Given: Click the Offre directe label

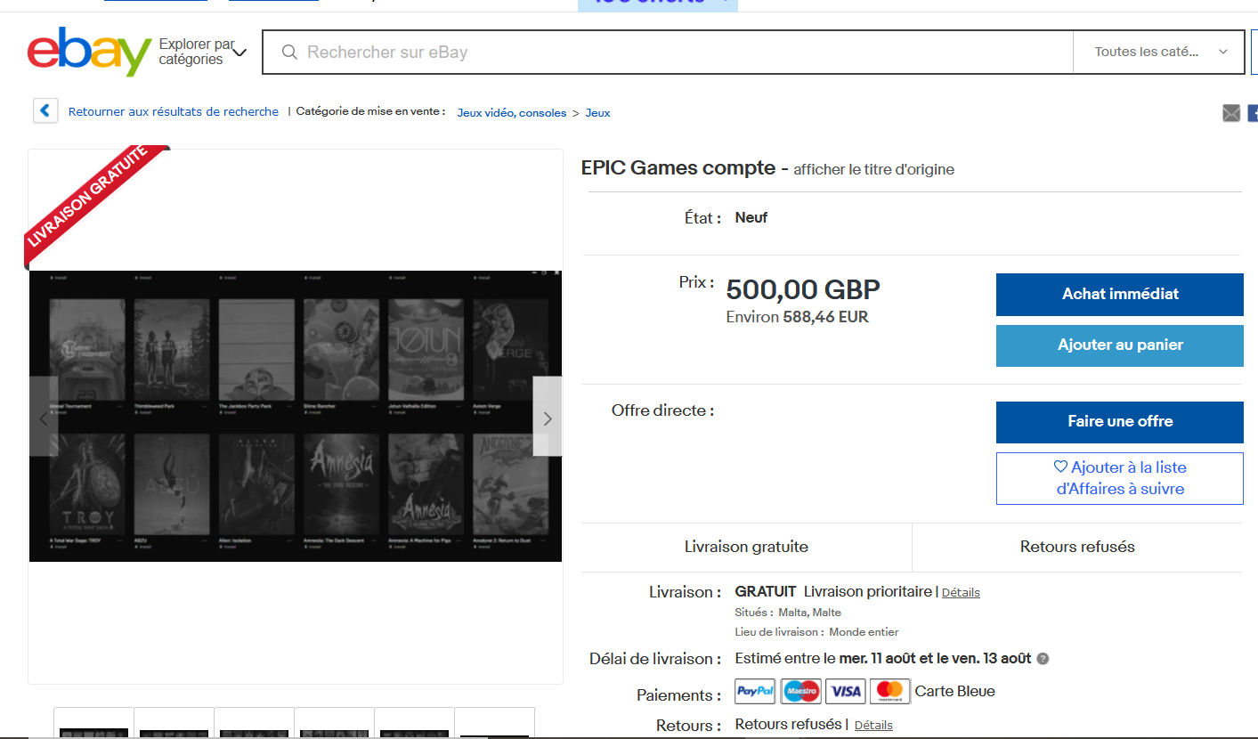Looking at the screenshot, I should [x=662, y=411].
